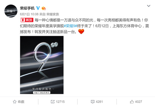Expand the post options chevron arrow
The width and height of the screenshot is (155, 106).
pyautogui.click(x=149, y=6)
